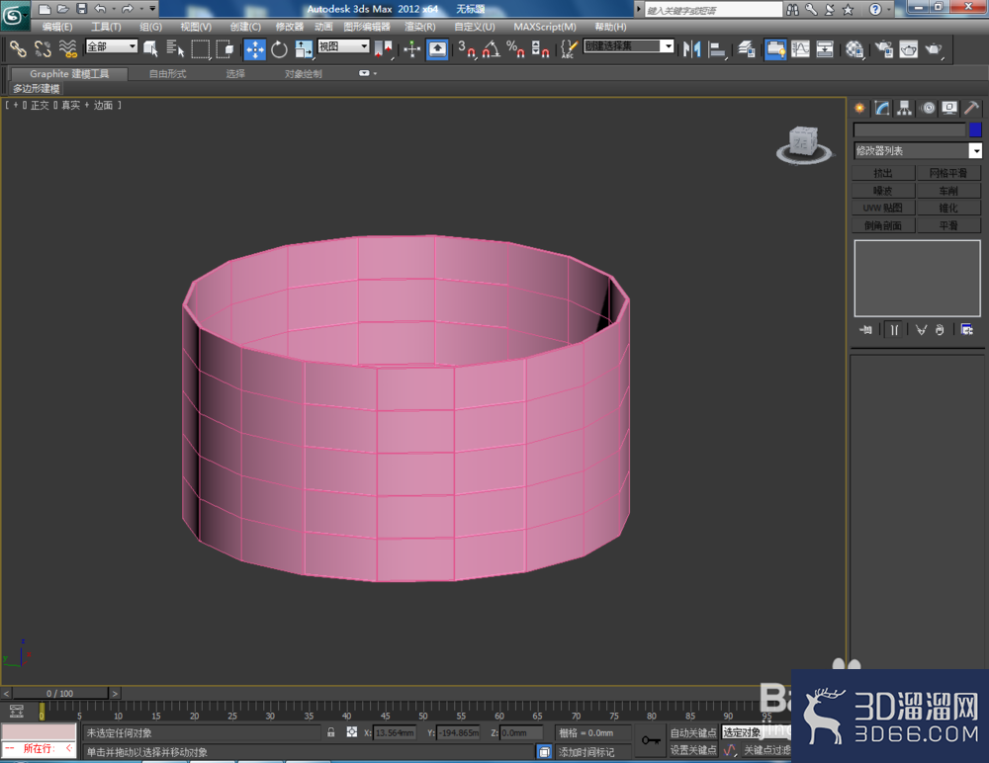989x763 pixels.
Task: Click the X coordinate input field
Action: [395, 732]
